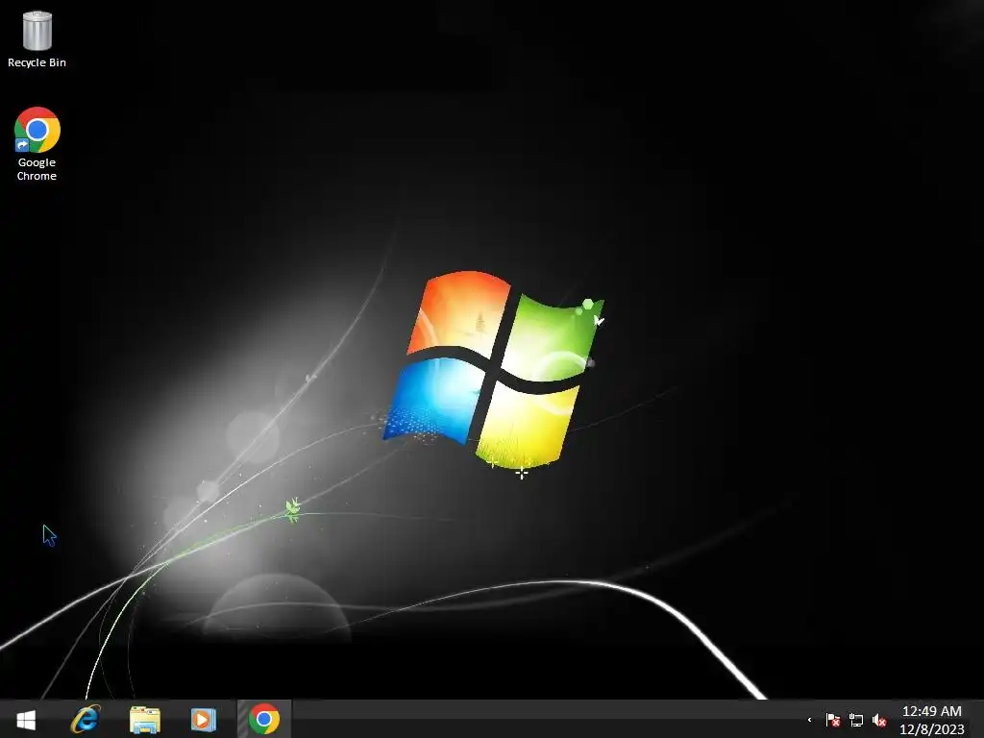Open the clock showing 12:49 AM
The height and width of the screenshot is (738, 984).
click(x=931, y=711)
